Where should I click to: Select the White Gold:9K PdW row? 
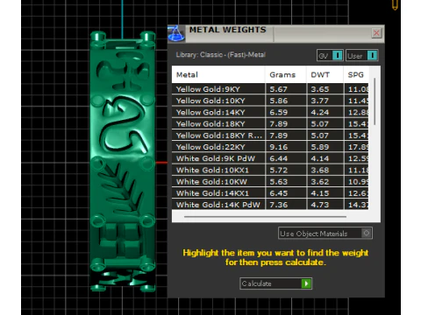pyautogui.click(x=270, y=158)
